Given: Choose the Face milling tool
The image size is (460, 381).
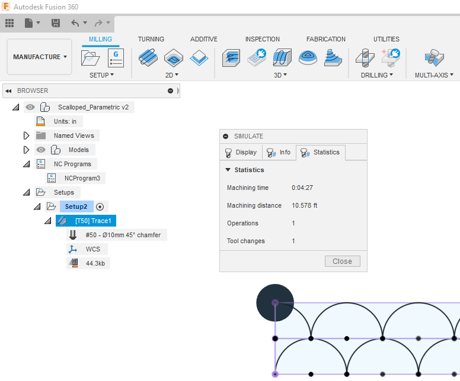Looking at the screenshot, I should [x=199, y=58].
